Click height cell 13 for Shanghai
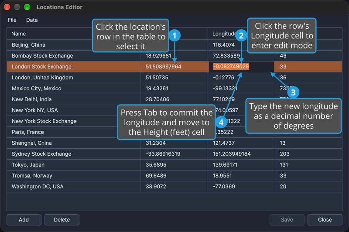 click(x=308, y=143)
